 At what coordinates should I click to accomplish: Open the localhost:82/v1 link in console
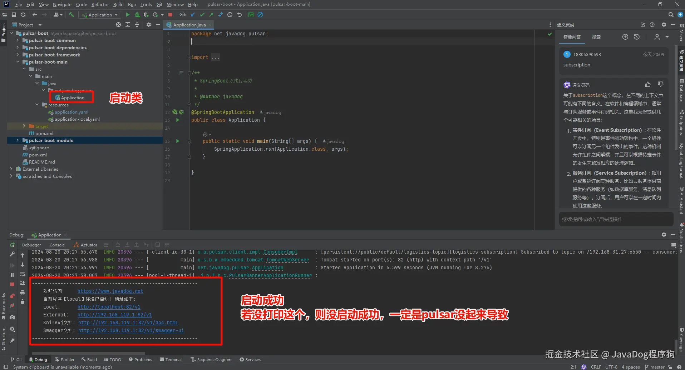point(109,307)
